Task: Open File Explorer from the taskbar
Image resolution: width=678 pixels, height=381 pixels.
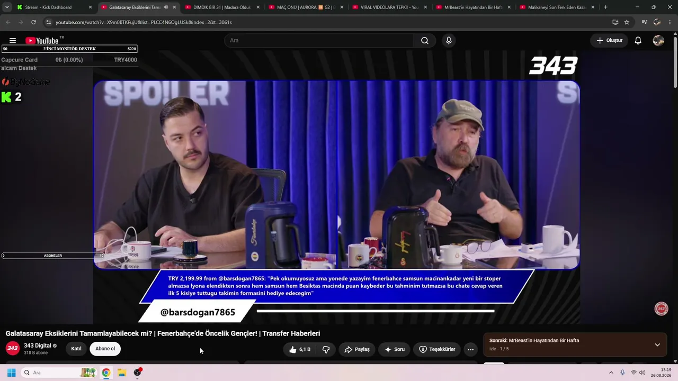Action: pyautogui.click(x=122, y=373)
